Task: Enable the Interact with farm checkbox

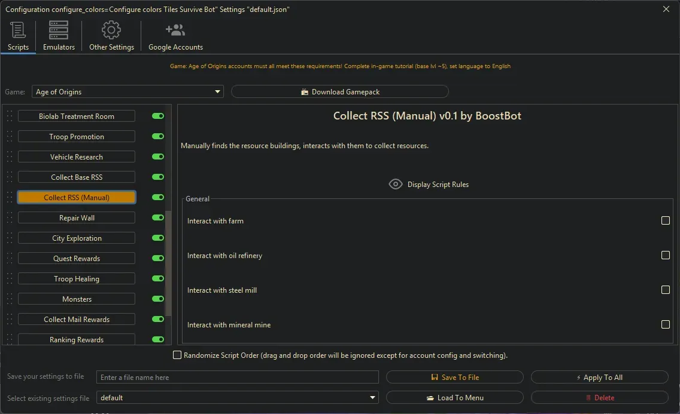Action: tap(665, 220)
